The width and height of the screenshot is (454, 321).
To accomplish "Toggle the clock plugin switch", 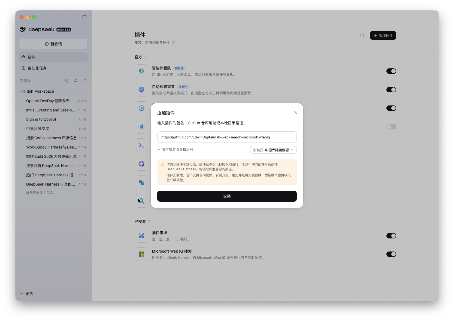I will [391, 108].
